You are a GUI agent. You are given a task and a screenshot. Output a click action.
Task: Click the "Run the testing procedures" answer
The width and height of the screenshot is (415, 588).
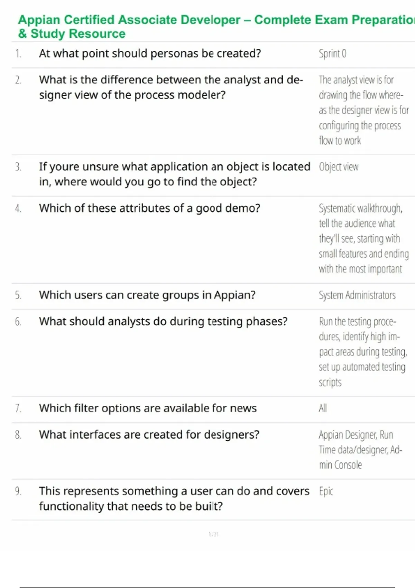pyautogui.click(x=362, y=352)
